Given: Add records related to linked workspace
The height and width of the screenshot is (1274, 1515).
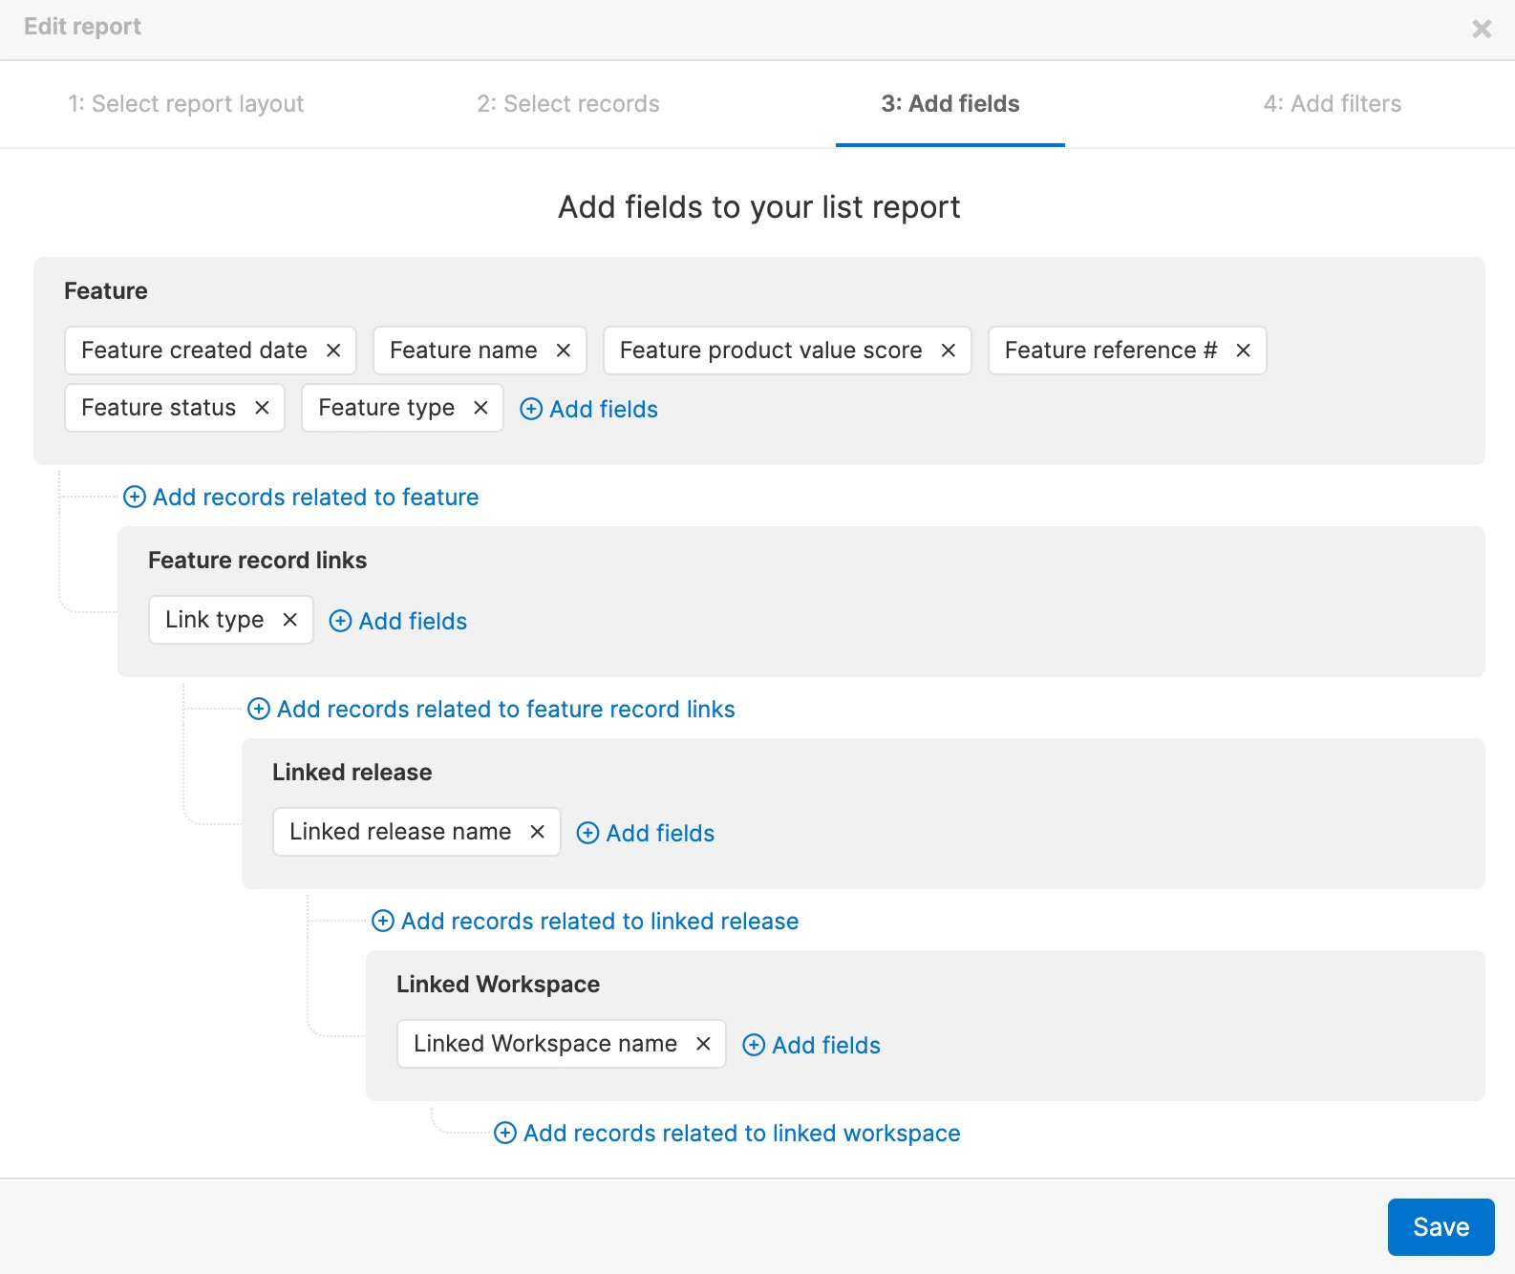Looking at the screenshot, I should (728, 1134).
